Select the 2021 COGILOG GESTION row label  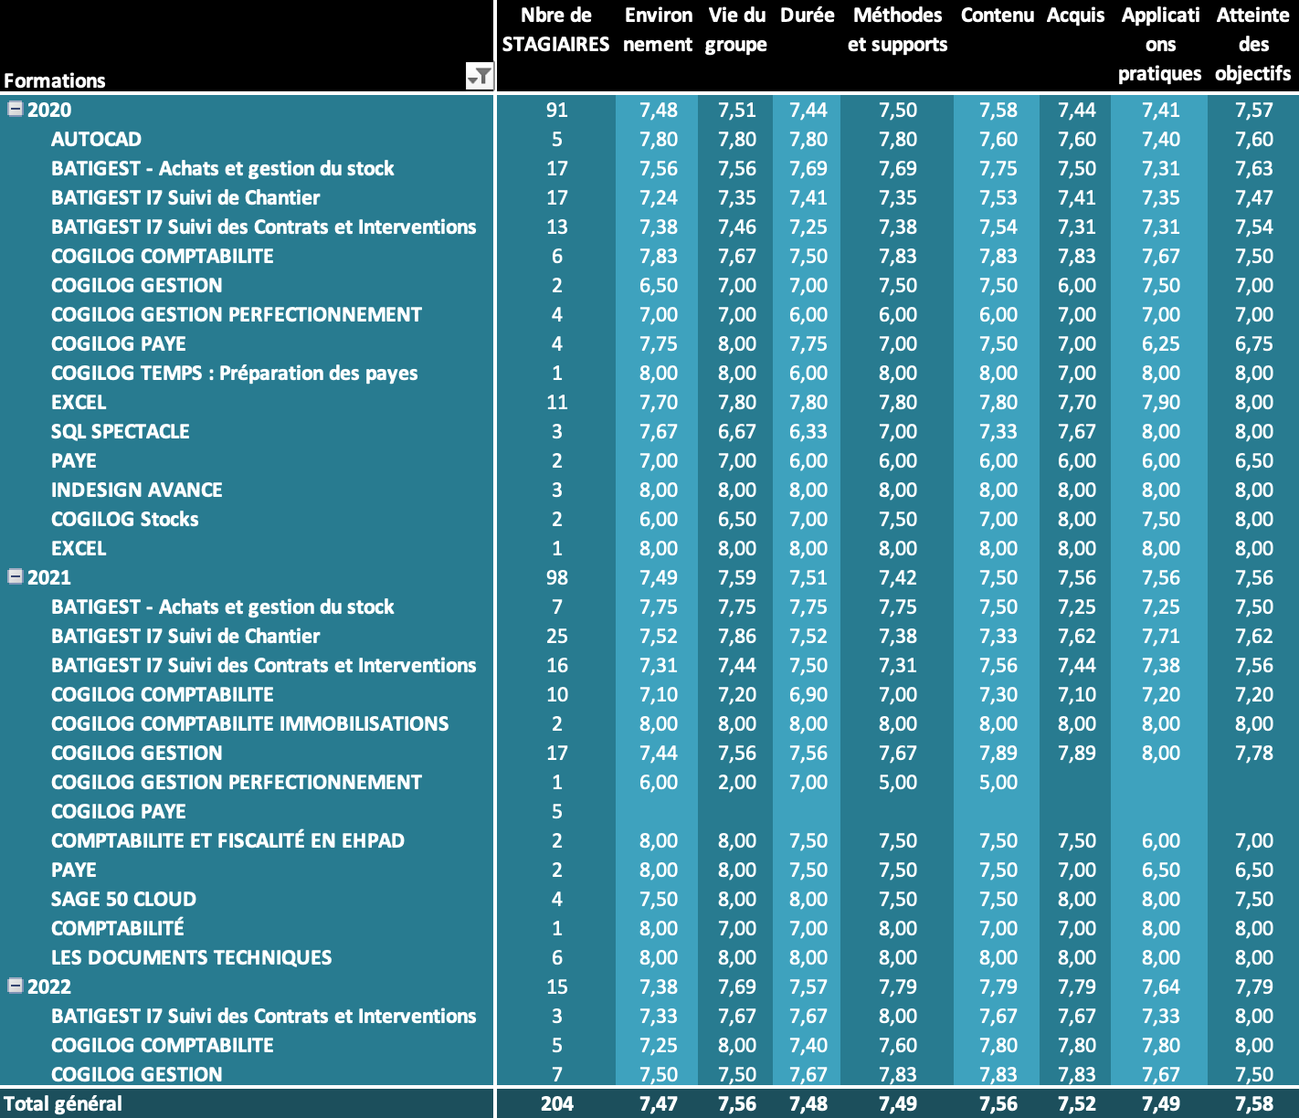tap(137, 753)
